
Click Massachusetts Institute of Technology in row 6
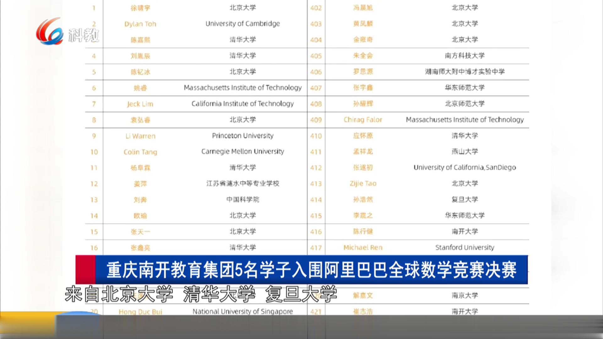click(242, 88)
